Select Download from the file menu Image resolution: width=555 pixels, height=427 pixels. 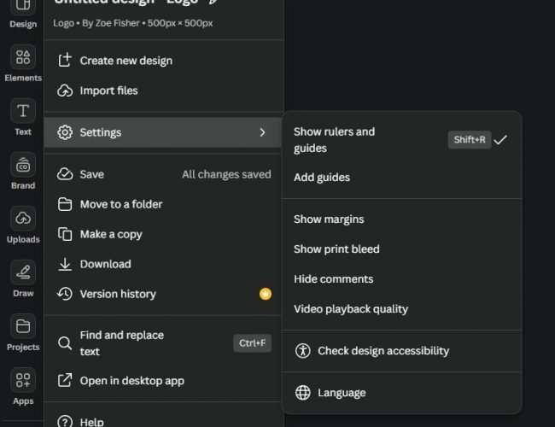point(105,264)
